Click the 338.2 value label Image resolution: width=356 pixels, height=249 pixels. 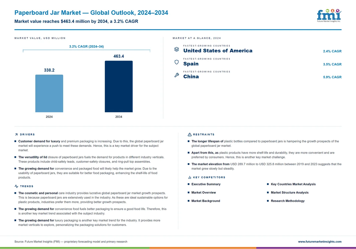coord(49,70)
